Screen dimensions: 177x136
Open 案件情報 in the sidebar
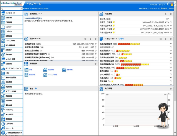(x=12, y=55)
